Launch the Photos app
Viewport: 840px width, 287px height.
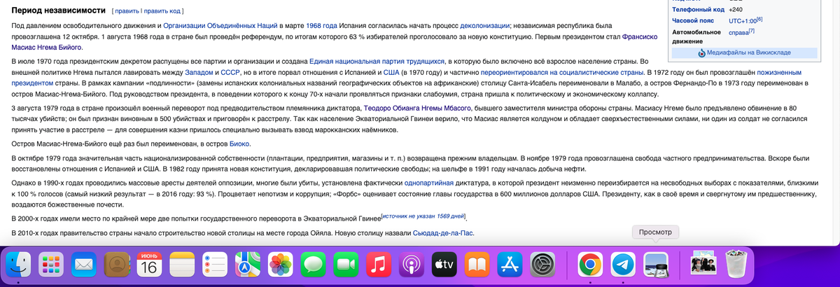pyautogui.click(x=281, y=265)
